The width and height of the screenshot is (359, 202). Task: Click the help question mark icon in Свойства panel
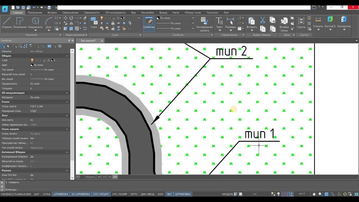(60, 46)
